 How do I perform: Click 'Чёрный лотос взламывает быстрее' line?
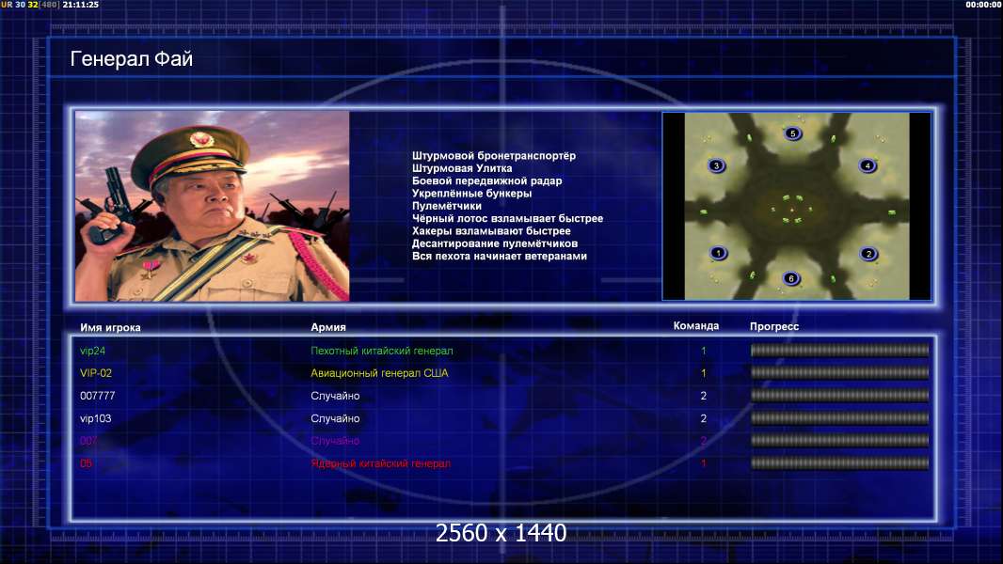tap(507, 218)
